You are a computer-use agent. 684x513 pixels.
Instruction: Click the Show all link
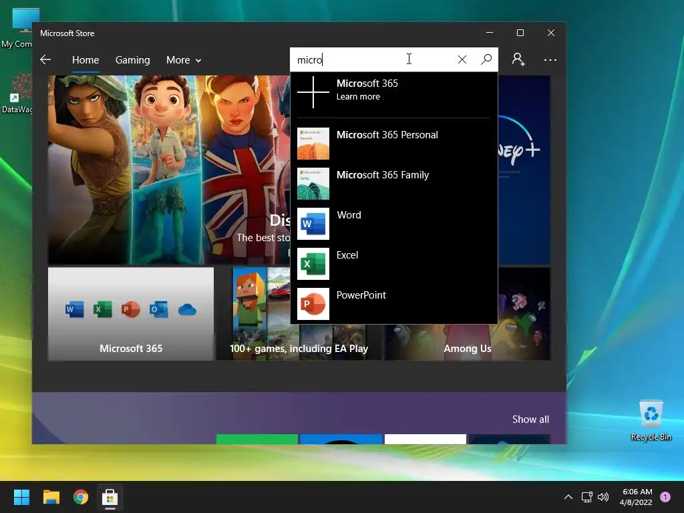pos(530,419)
